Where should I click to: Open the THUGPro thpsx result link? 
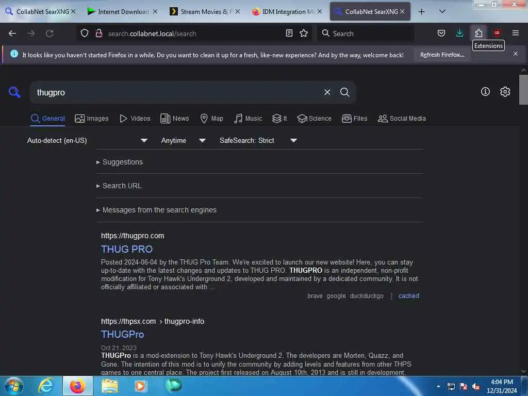coord(123,334)
